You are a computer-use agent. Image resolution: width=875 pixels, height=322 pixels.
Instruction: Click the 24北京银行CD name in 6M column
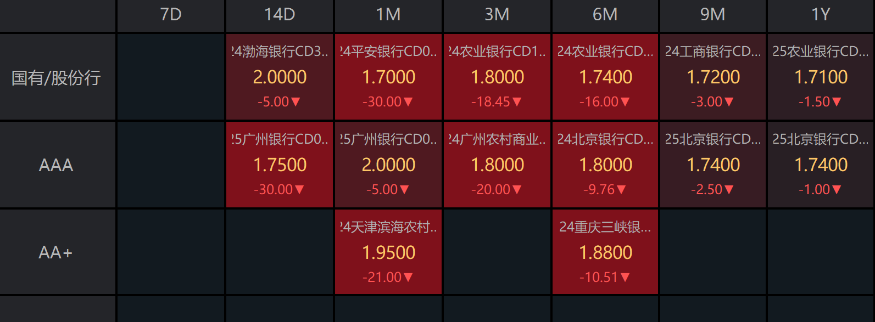click(x=605, y=139)
